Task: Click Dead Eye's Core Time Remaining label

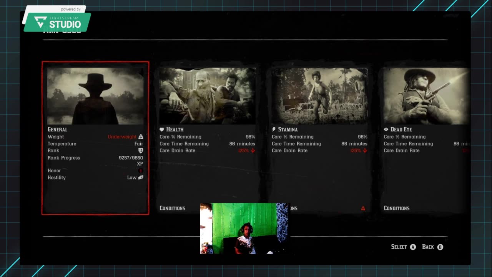Action: (x=408, y=144)
